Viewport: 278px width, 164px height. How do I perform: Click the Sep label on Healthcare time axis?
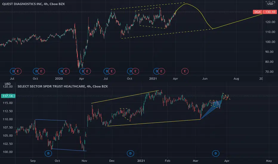33,161
